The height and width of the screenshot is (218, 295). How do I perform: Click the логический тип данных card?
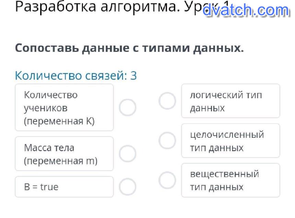(231, 101)
